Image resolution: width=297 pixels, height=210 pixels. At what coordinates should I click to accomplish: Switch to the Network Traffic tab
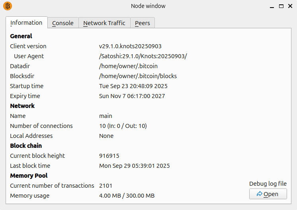[x=104, y=23]
